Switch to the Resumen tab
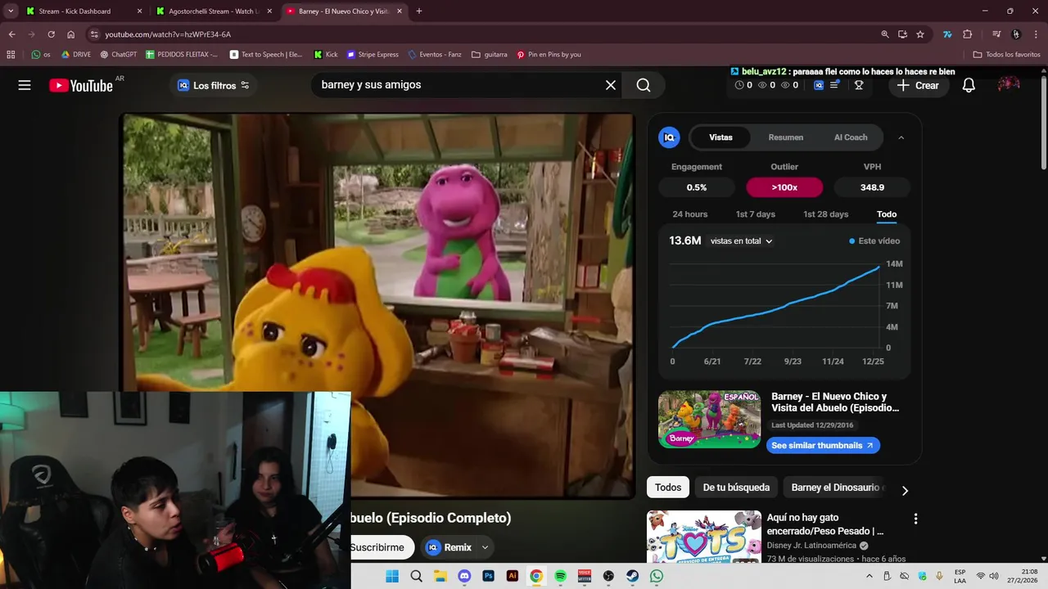 [x=786, y=137]
